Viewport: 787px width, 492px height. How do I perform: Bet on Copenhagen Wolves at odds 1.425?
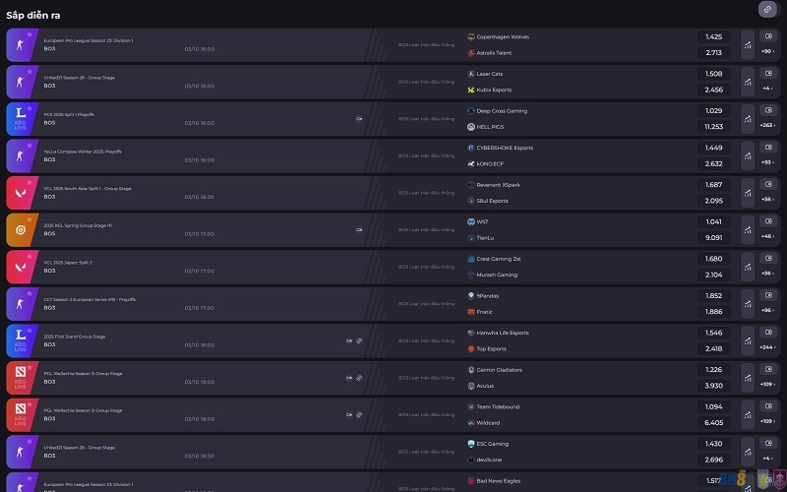tap(713, 37)
